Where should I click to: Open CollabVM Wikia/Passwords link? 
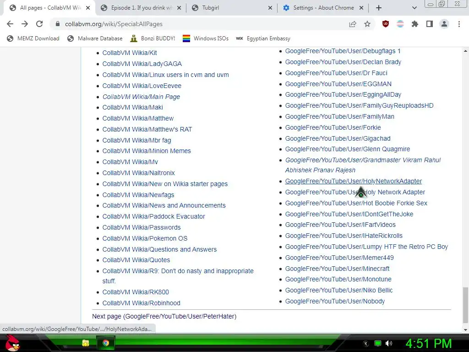pyautogui.click(x=142, y=227)
